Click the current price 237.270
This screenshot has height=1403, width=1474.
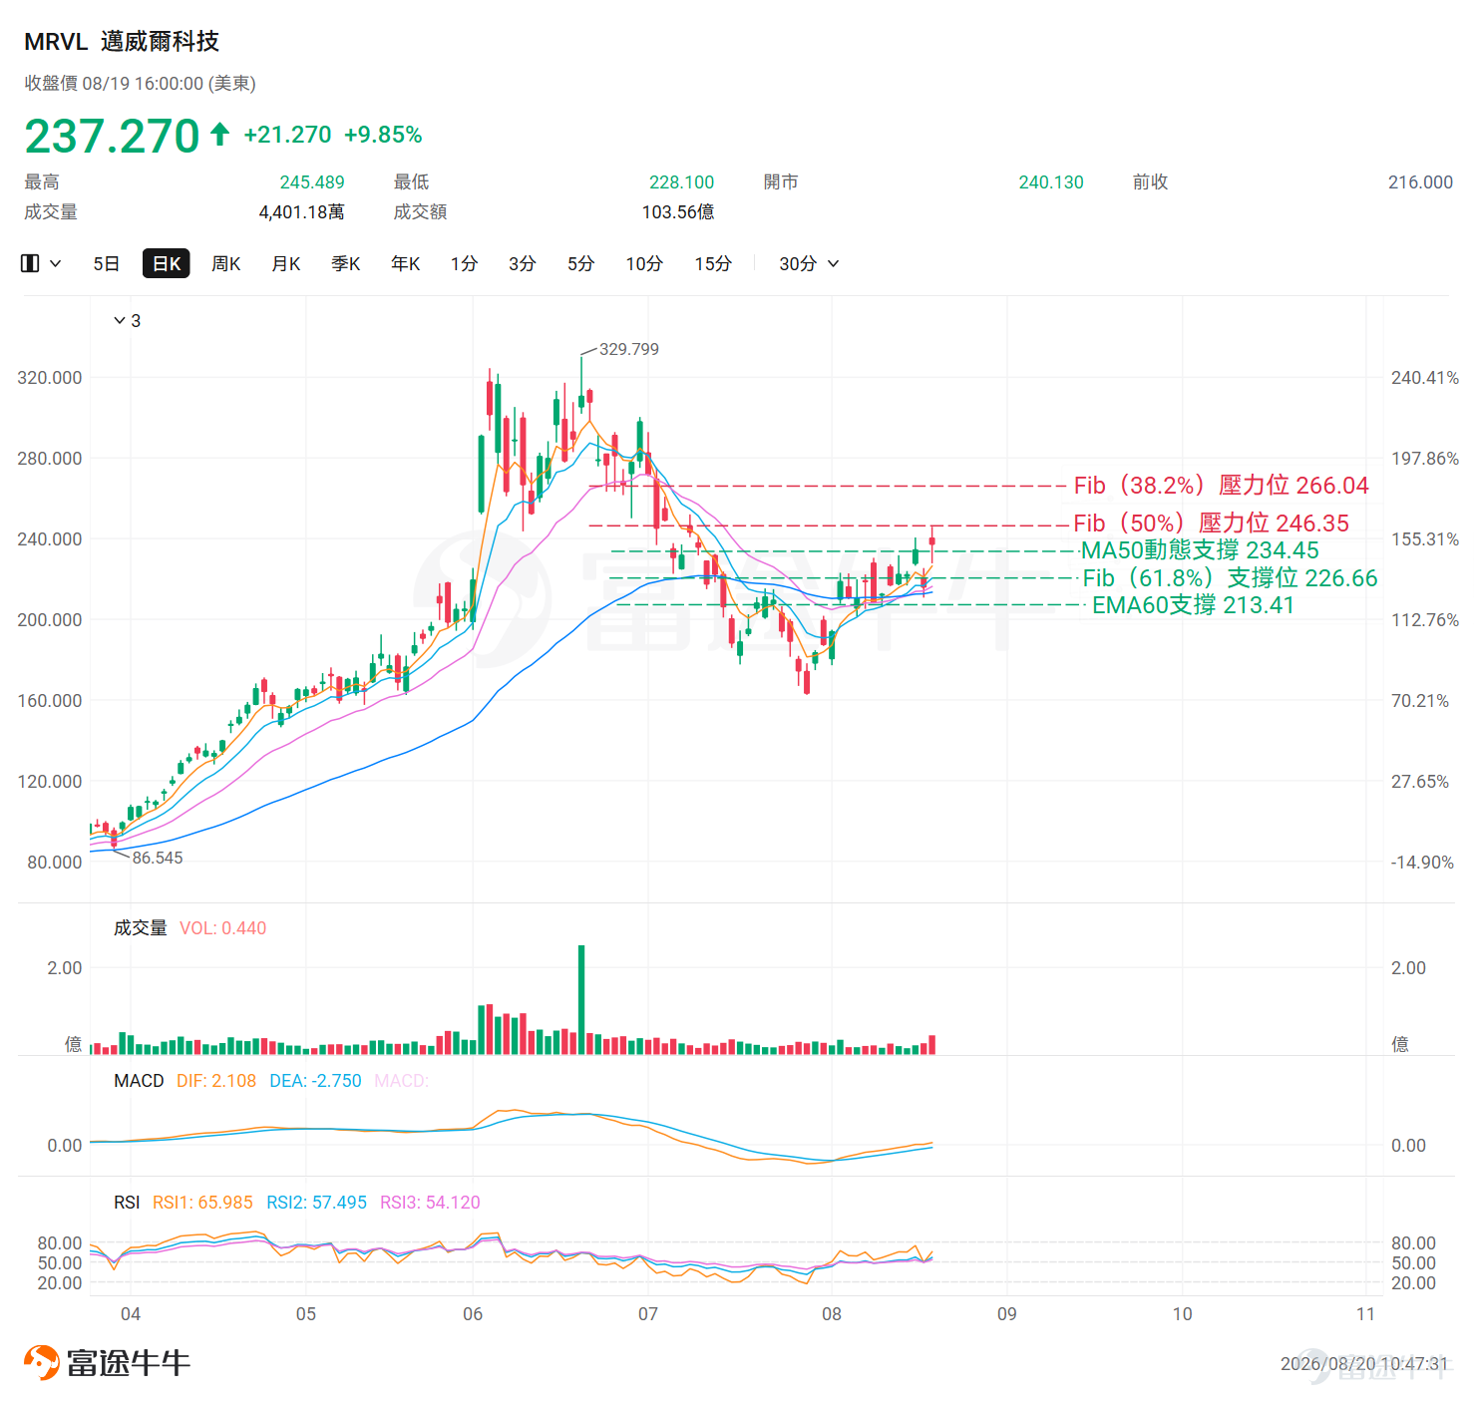pos(112,136)
